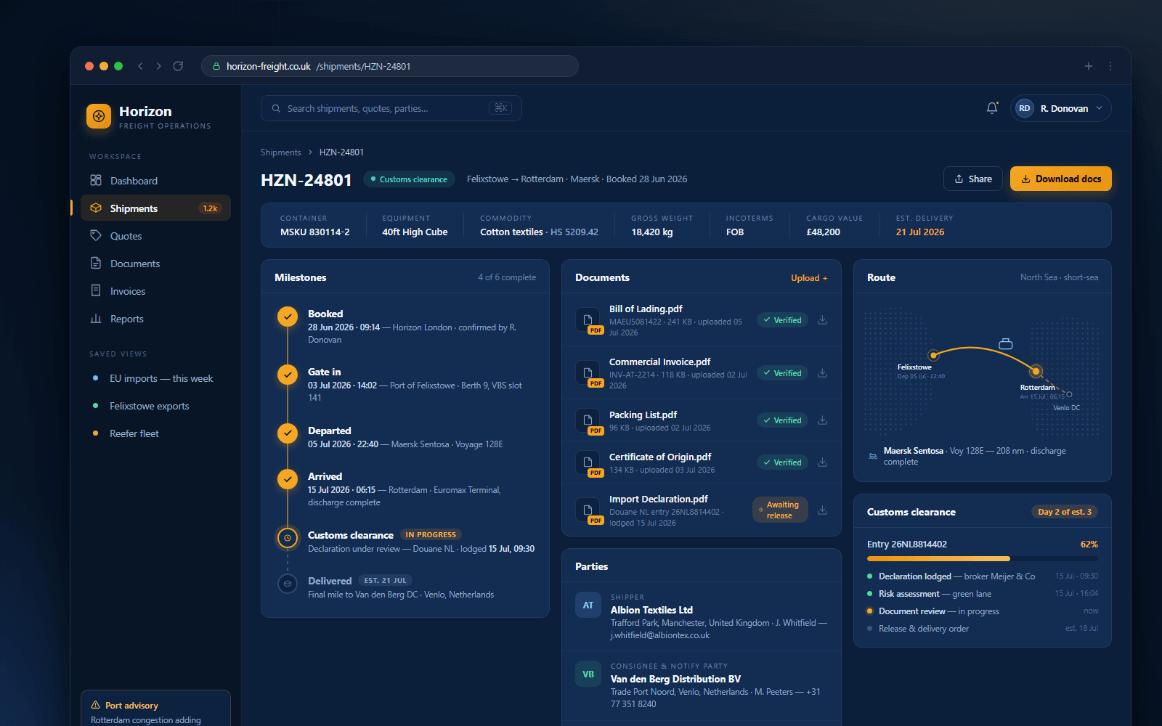The image size is (1162, 726).
Task: Click the Invoices receipt icon
Action: [x=96, y=290]
